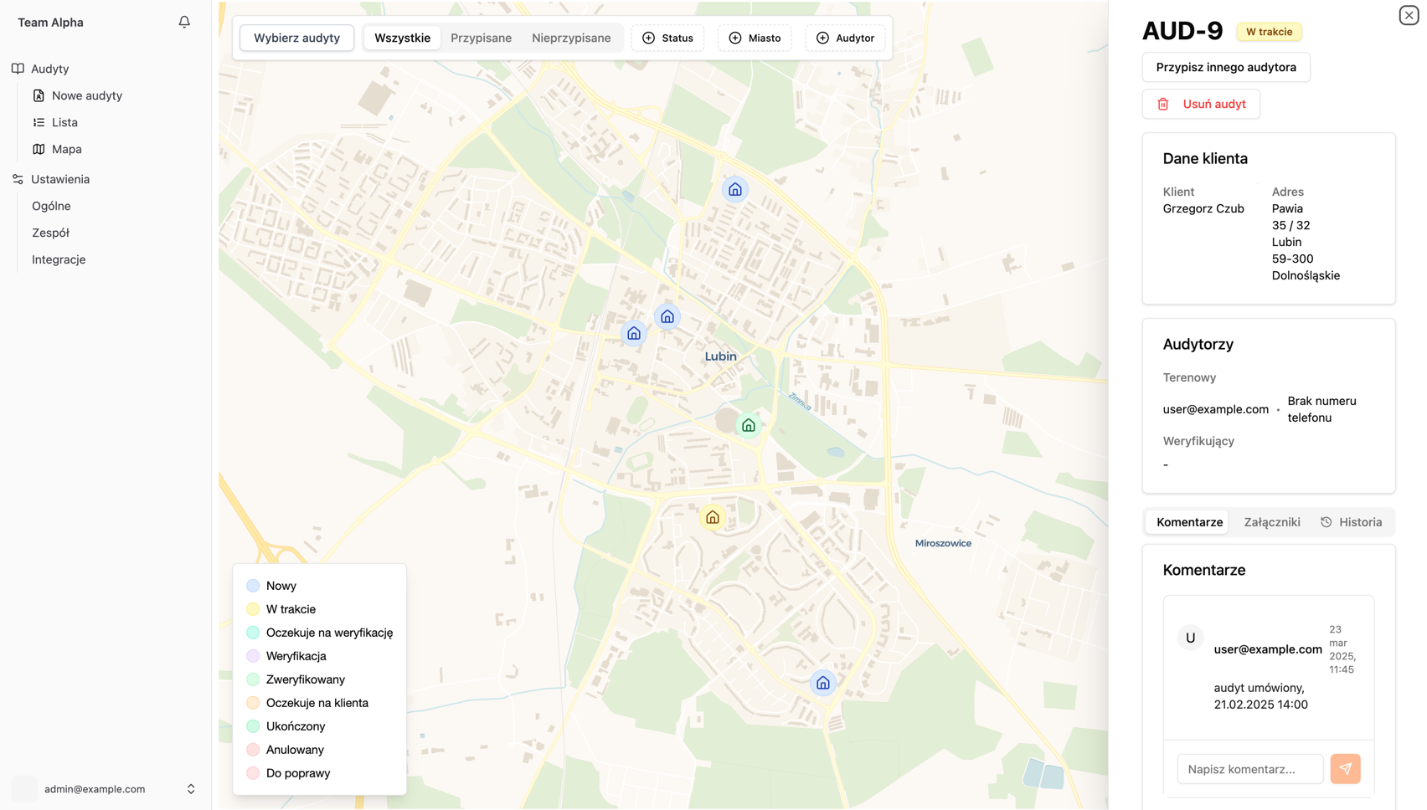The image size is (1427, 810).
Task: Open the Audytor filter dropdown
Action: click(x=845, y=38)
